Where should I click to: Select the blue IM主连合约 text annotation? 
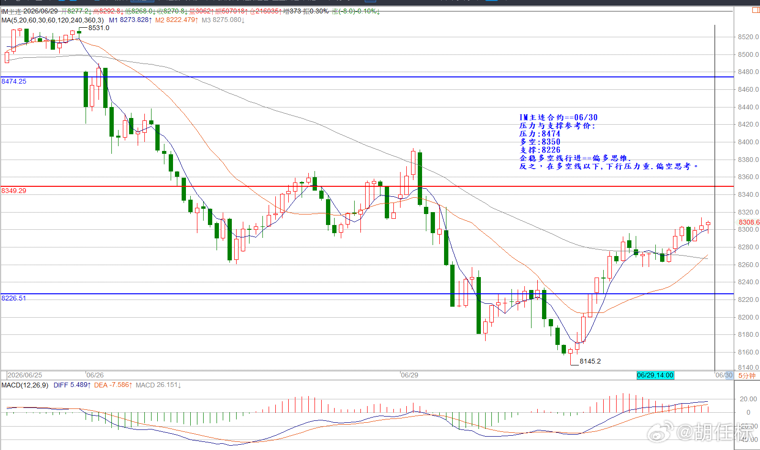(608, 142)
